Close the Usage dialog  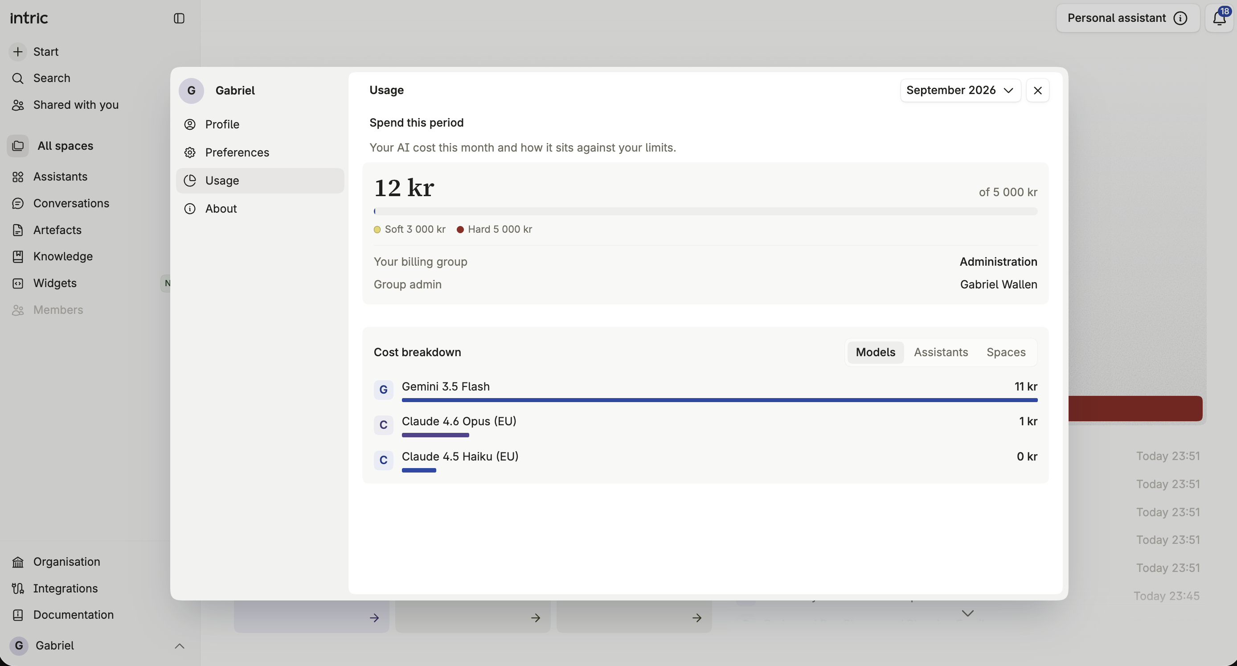[1037, 90]
